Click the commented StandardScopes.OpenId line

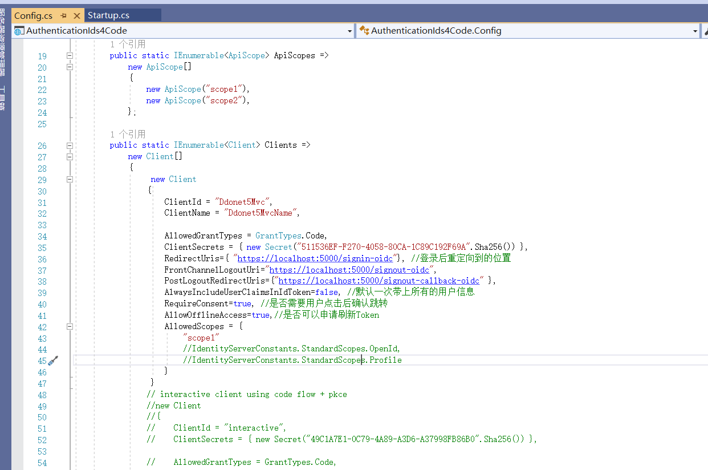pos(292,349)
